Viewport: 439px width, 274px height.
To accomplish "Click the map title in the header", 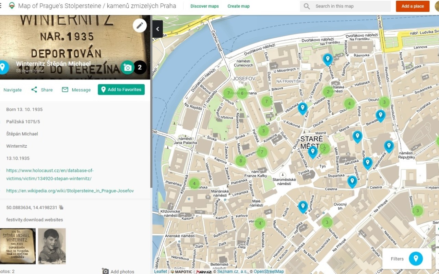I will click(97, 6).
